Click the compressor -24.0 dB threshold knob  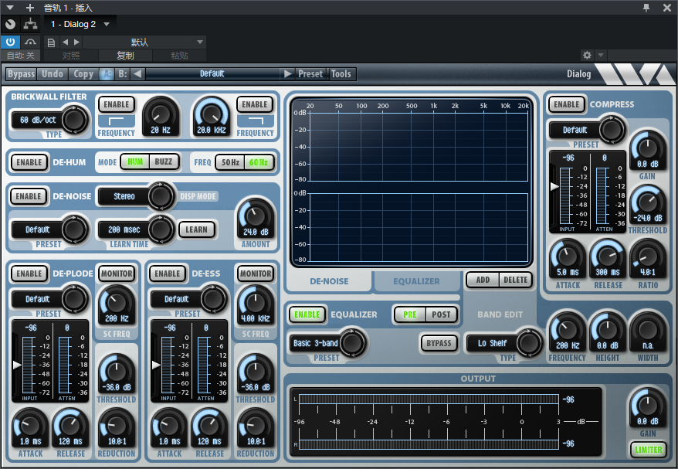(x=647, y=202)
